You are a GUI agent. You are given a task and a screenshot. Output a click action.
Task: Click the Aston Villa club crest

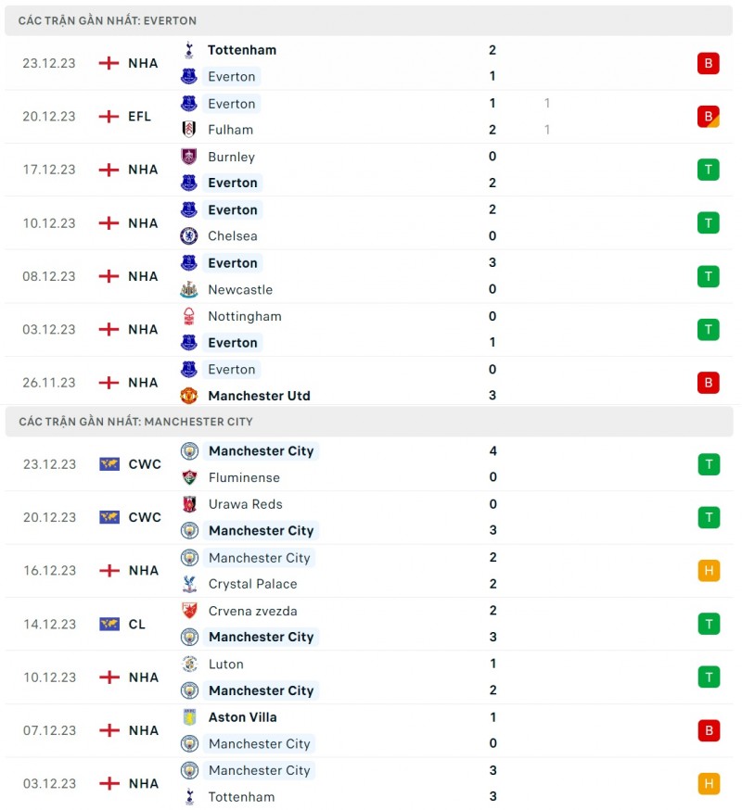coord(189,717)
